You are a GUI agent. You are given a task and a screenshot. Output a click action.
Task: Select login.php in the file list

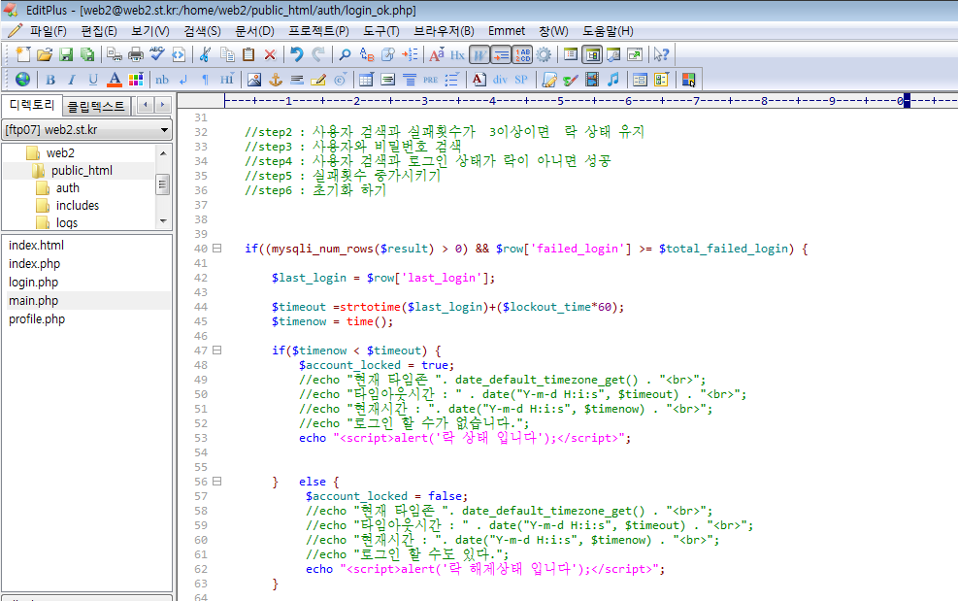pos(33,282)
